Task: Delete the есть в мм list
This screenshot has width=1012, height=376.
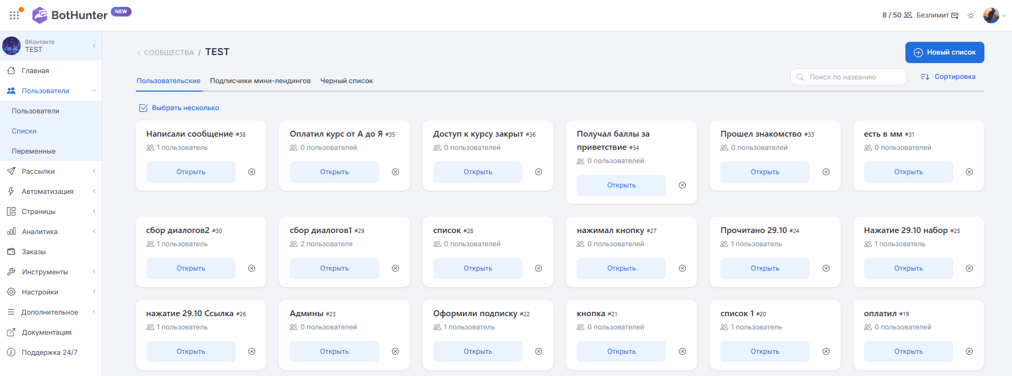Action: coord(969,172)
